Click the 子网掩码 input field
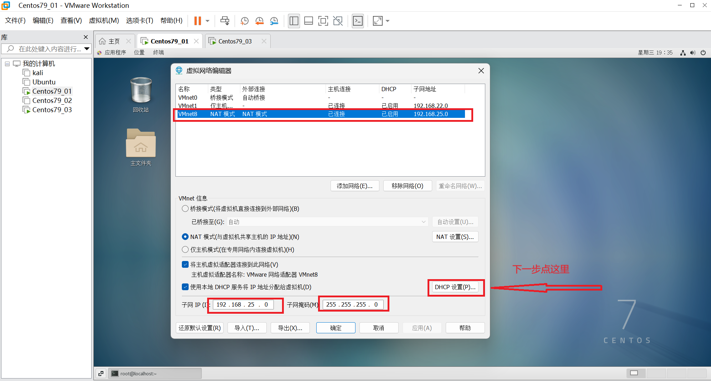This screenshot has width=711, height=381. (x=353, y=304)
